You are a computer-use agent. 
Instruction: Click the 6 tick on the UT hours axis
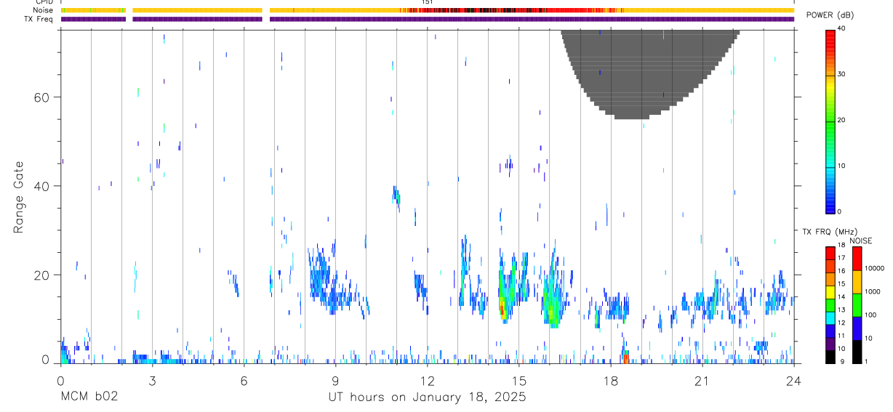[244, 380]
